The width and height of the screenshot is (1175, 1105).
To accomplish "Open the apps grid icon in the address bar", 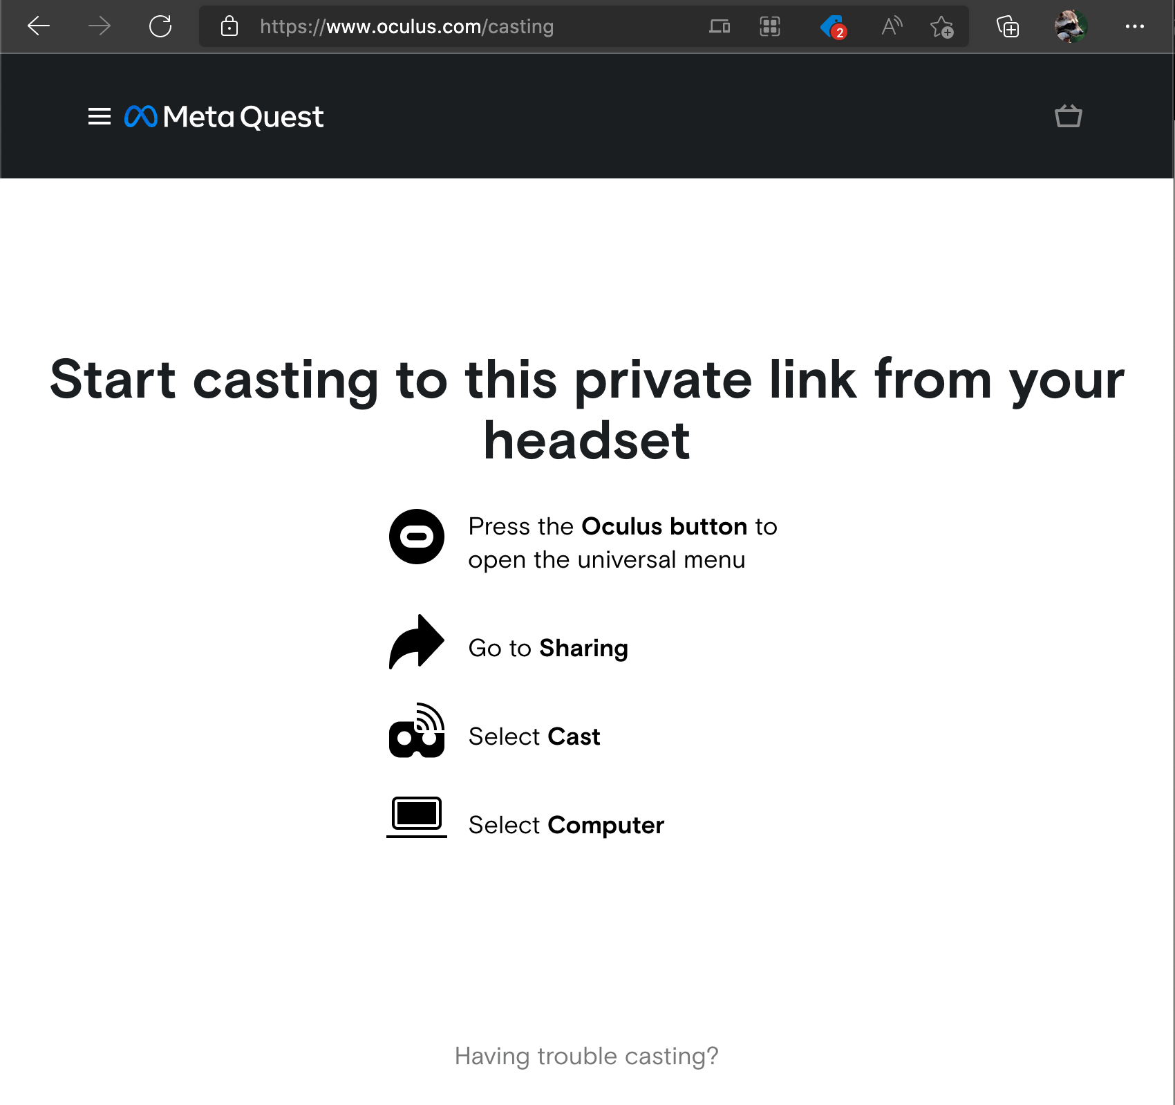I will tap(770, 26).
